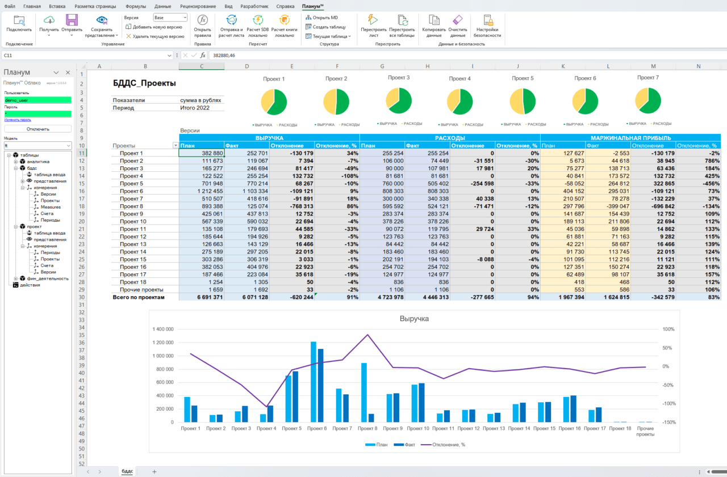The width and height of the screenshot is (727, 477).
Task: Click the Отключить button in side panel
Action: point(37,129)
